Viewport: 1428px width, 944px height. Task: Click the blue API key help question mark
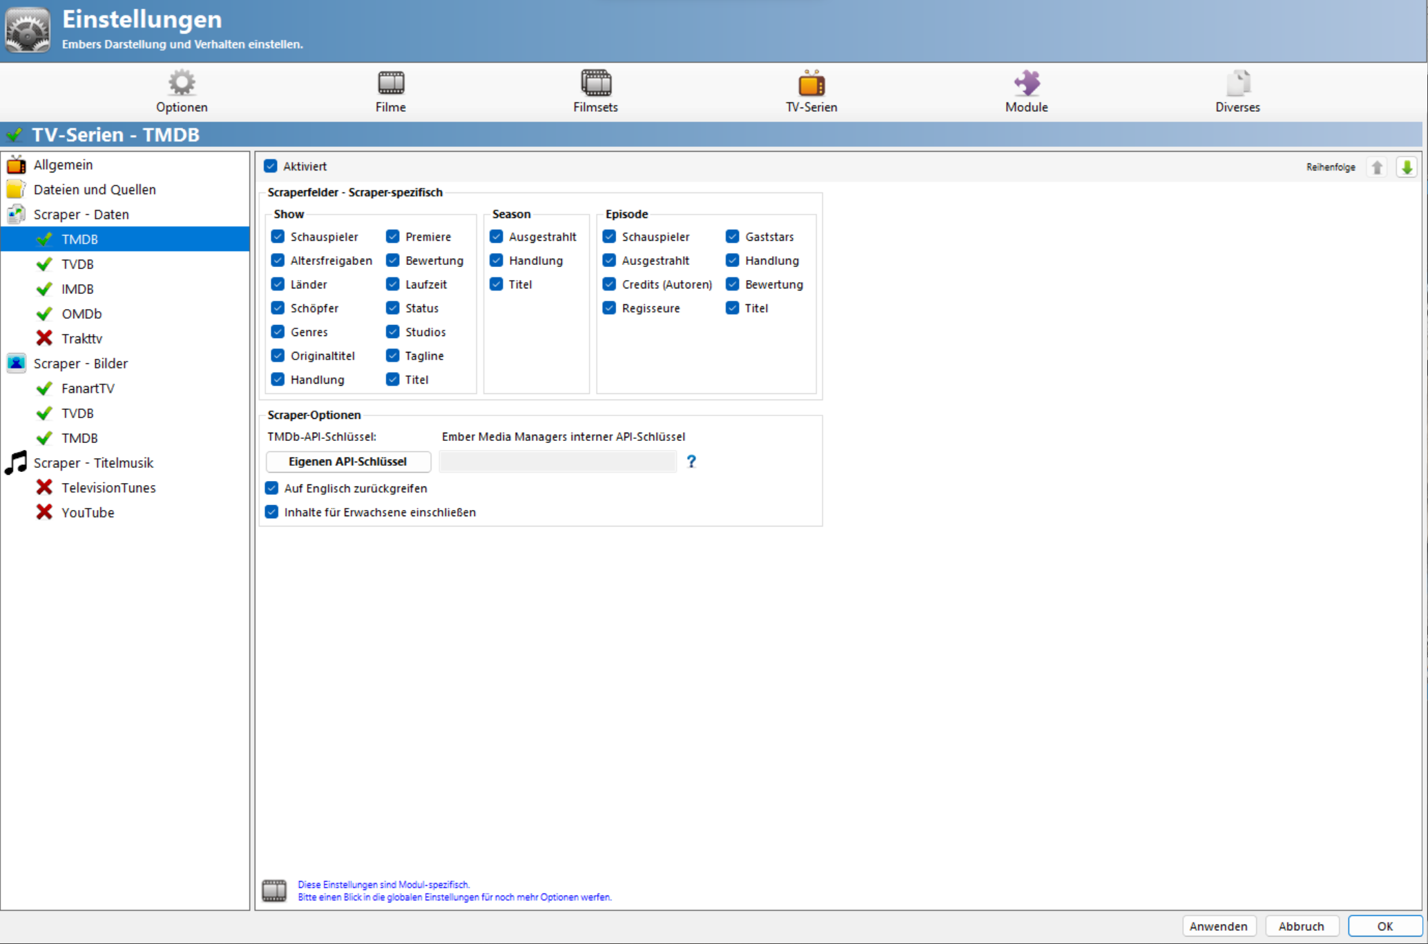(691, 462)
